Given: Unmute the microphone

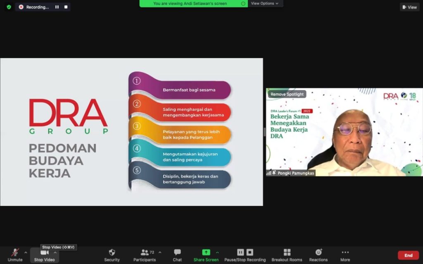Looking at the screenshot, I should click(15, 255).
